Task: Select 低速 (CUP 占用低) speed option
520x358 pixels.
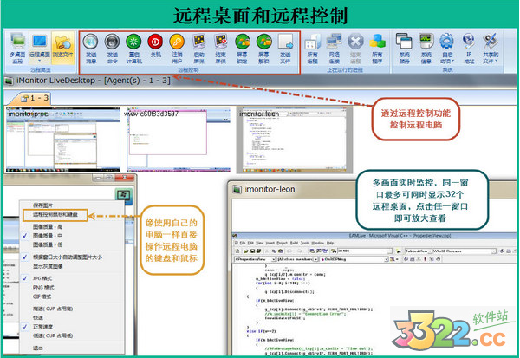Action: [53, 335]
